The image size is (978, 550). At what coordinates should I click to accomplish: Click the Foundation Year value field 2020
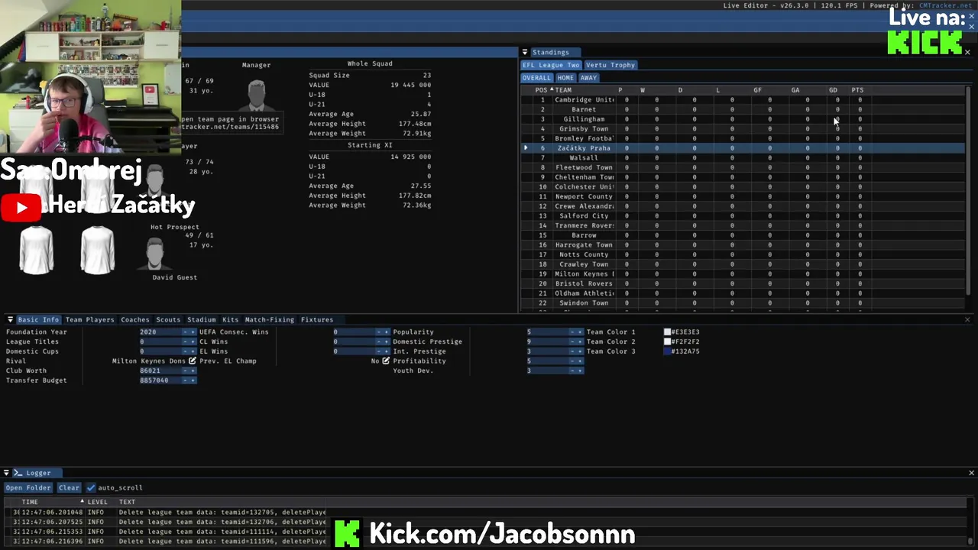(x=160, y=332)
